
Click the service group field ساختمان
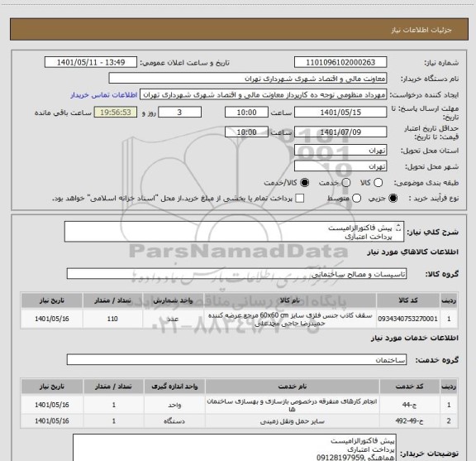236,360
